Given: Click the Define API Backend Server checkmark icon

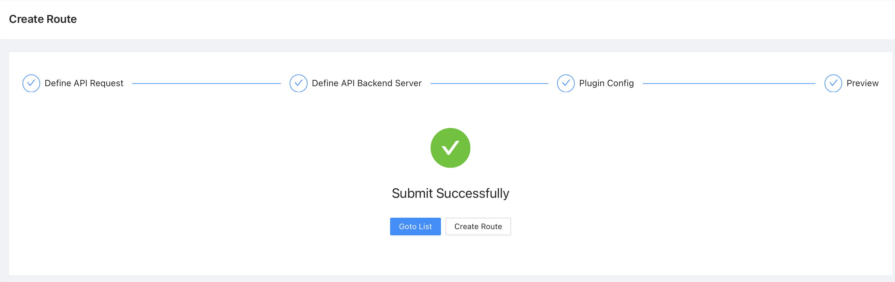Looking at the screenshot, I should [x=298, y=84].
